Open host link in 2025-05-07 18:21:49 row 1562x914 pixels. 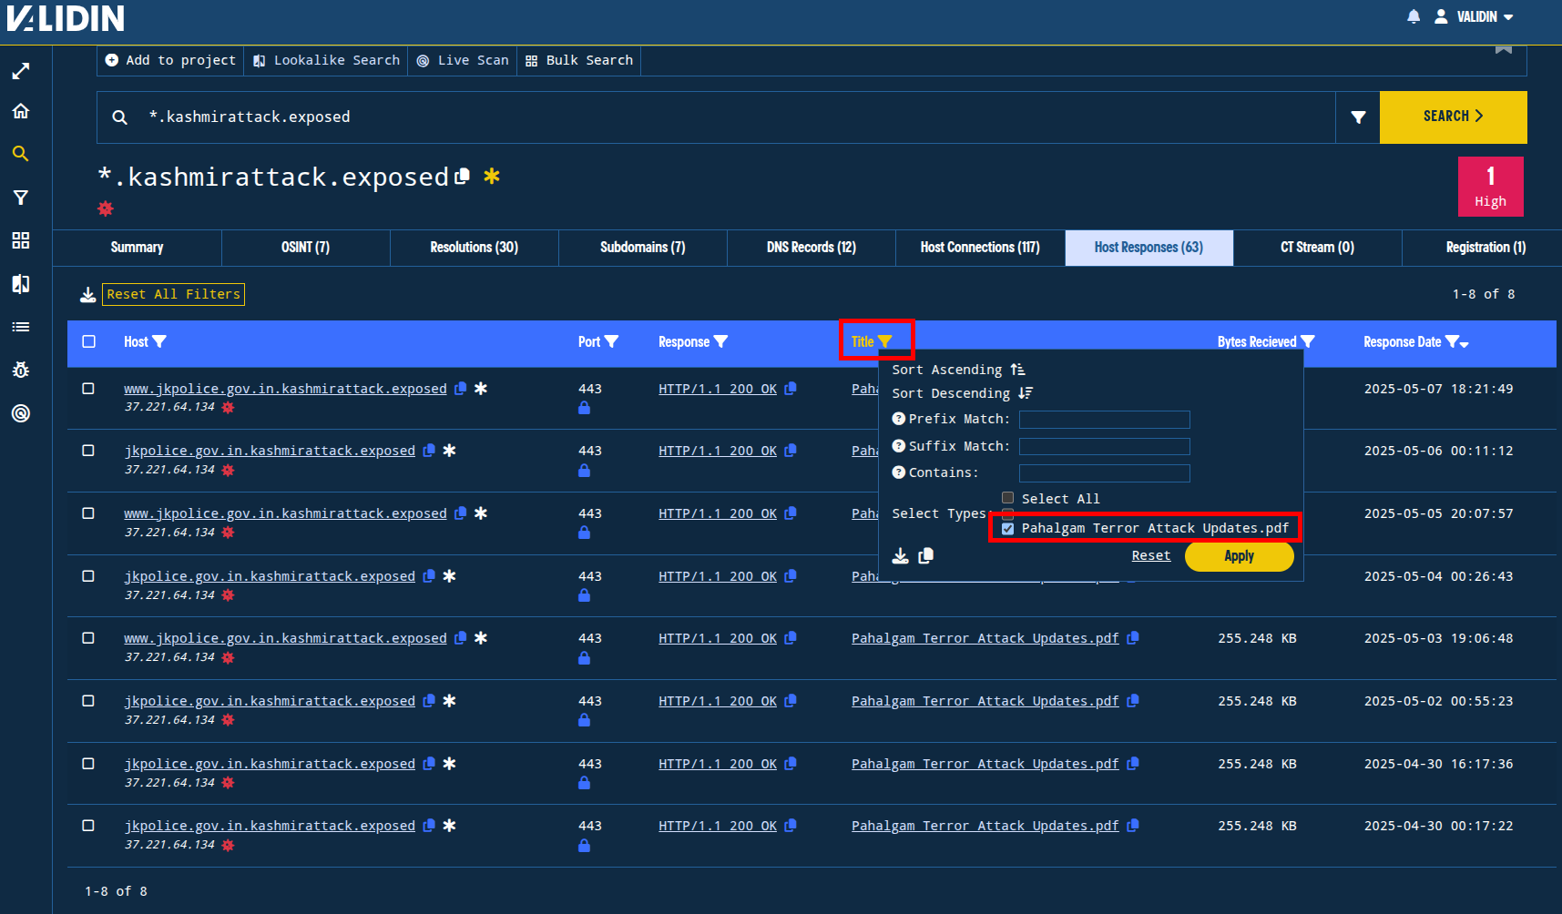click(x=285, y=389)
